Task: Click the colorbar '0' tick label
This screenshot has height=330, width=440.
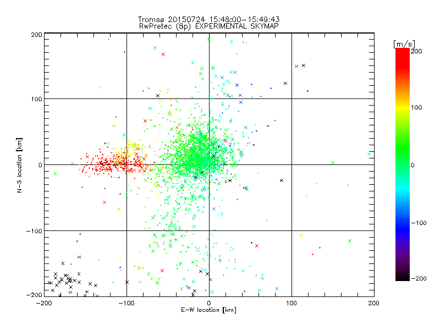Action: point(413,166)
